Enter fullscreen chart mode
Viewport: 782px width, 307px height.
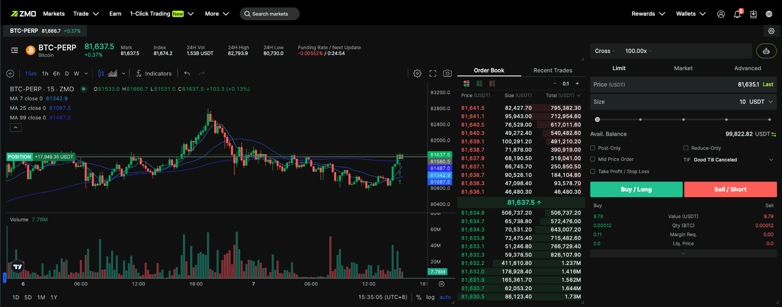tap(433, 74)
